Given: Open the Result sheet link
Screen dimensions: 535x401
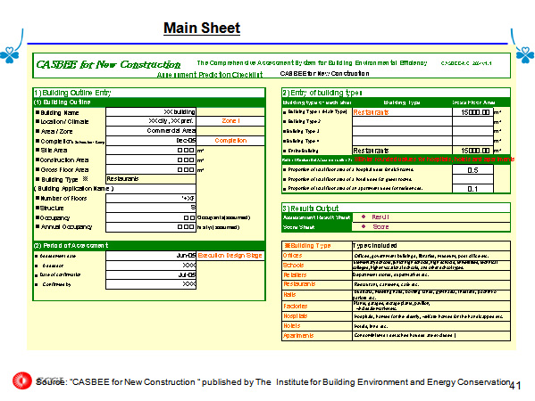Looking at the screenshot, I should 380,217.
